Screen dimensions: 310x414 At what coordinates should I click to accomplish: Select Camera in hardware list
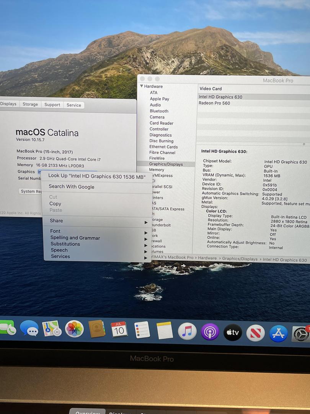click(x=157, y=117)
